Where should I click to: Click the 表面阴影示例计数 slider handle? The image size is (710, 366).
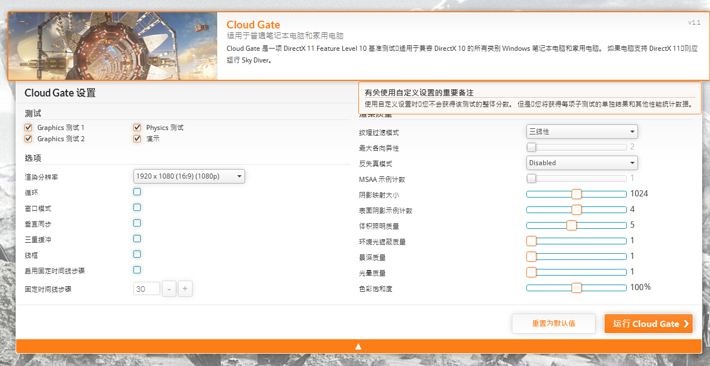577,210
